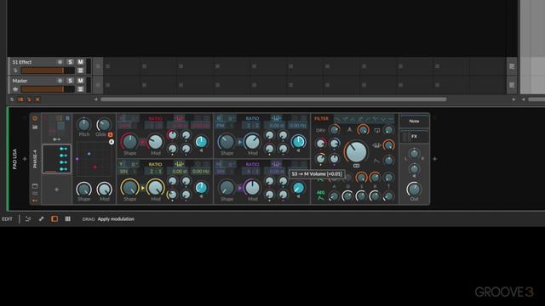Arm record on S1 Effect track
The image size is (545, 306).
point(60,62)
